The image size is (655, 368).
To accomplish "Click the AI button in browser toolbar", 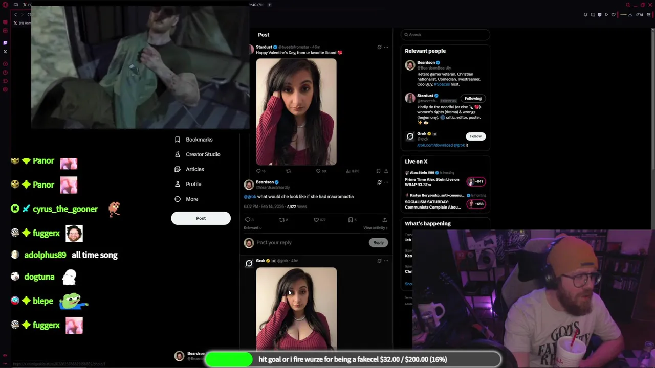I will click(639, 15).
